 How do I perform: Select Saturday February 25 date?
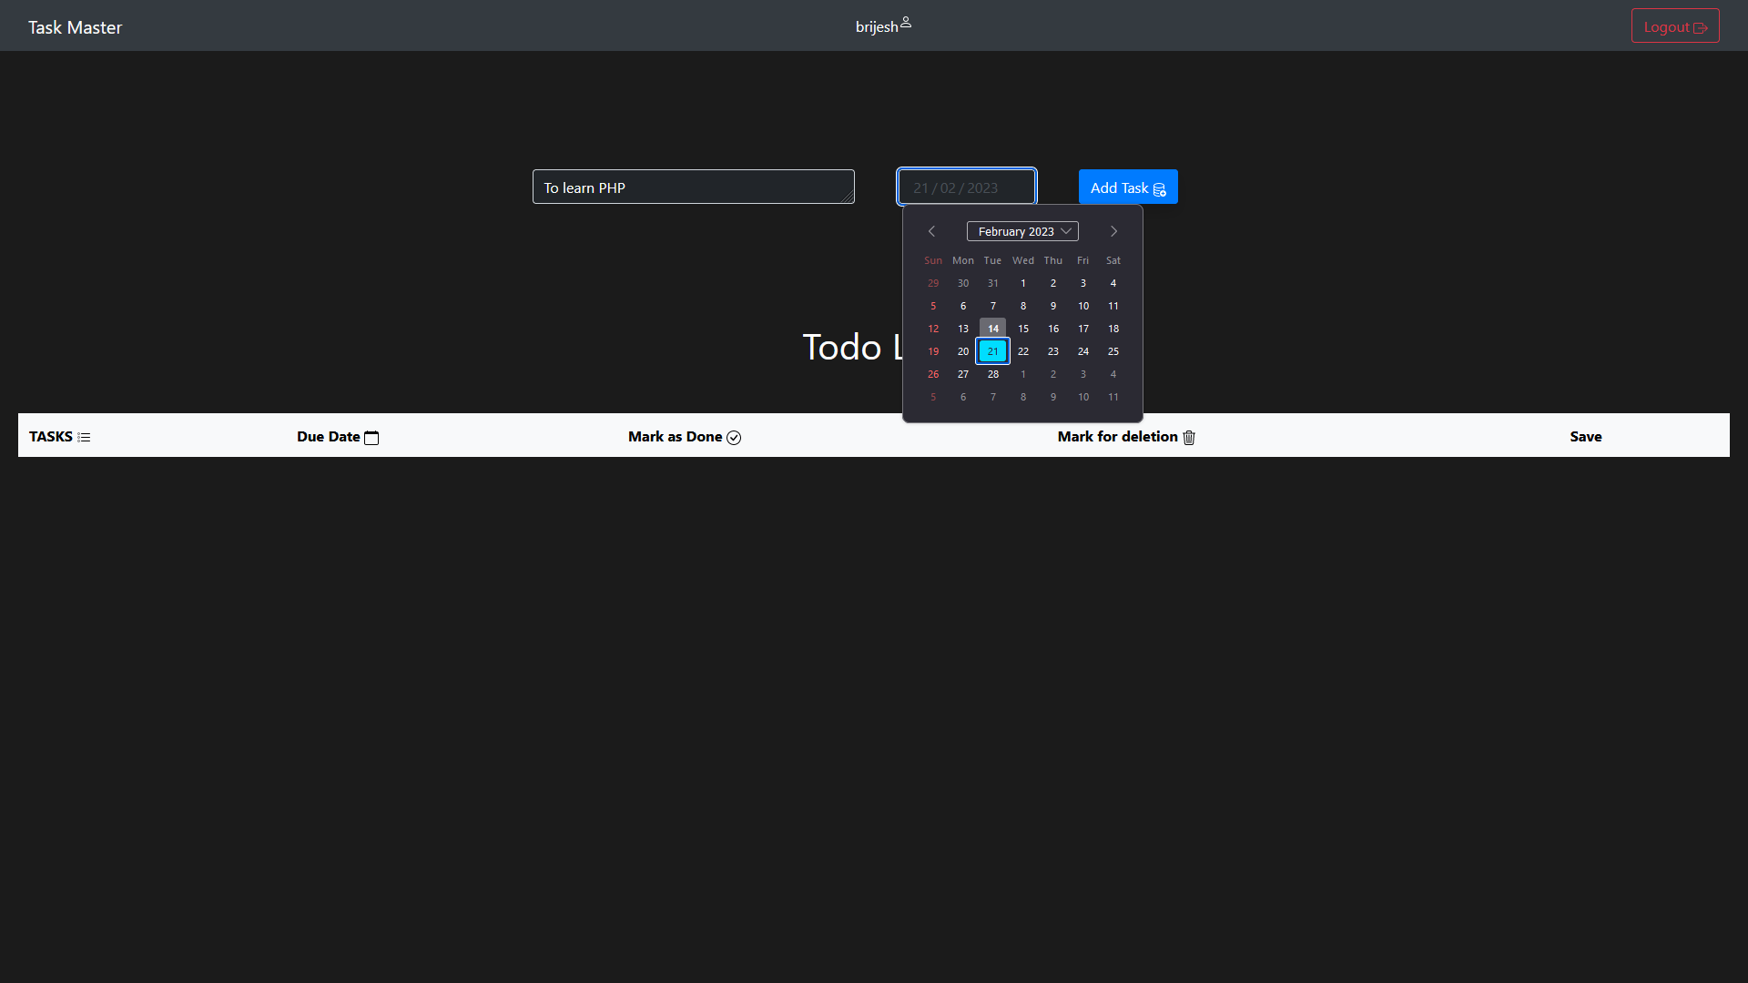coord(1113,351)
